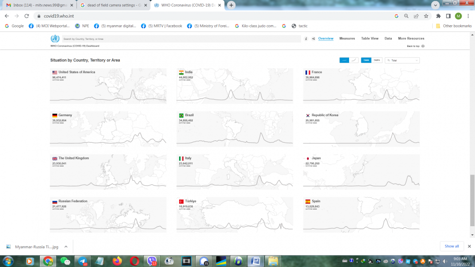The height and width of the screenshot is (267, 475).
Task: Expand the Total dropdown selector
Action: coord(402,60)
